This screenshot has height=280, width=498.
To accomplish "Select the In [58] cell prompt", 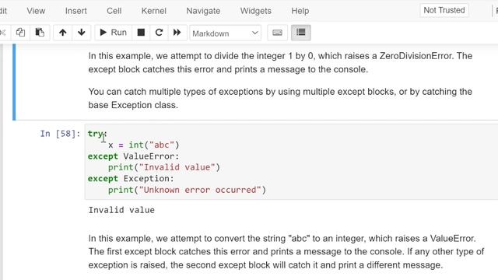I will tap(60, 134).
